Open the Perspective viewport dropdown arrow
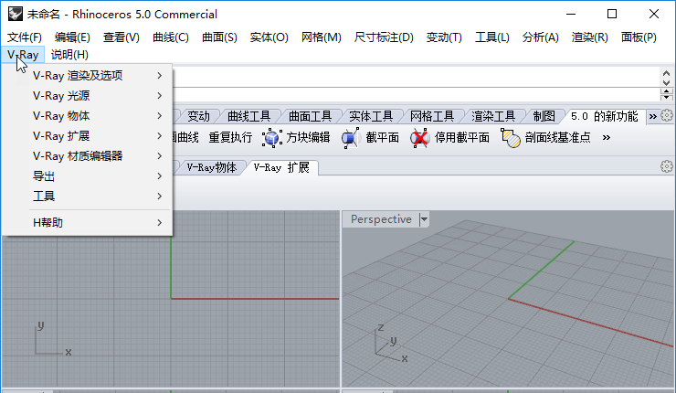This screenshot has width=676, height=393. 424,219
